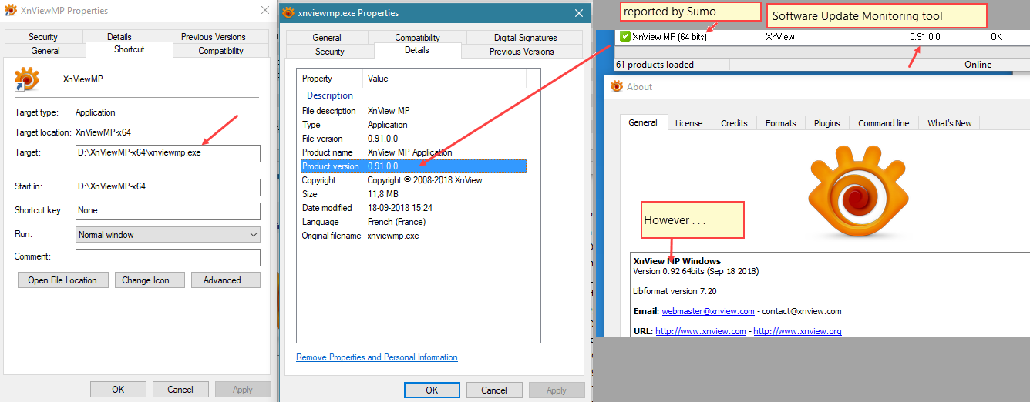The image size is (1030, 402).
Task: Click Cancel in xnviewmp.exe Properties dialog
Action: tap(494, 390)
